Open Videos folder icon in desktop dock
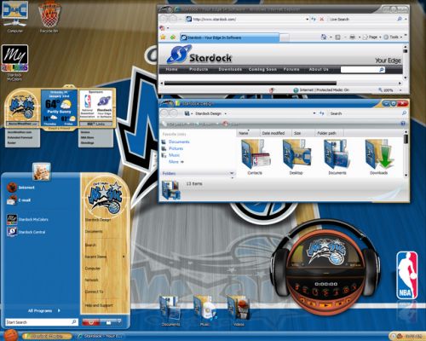This screenshot has width=426, height=341. click(x=239, y=311)
